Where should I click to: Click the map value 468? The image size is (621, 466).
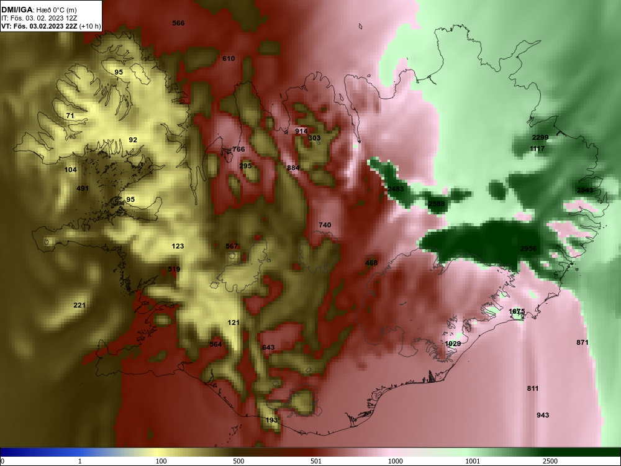click(x=371, y=263)
